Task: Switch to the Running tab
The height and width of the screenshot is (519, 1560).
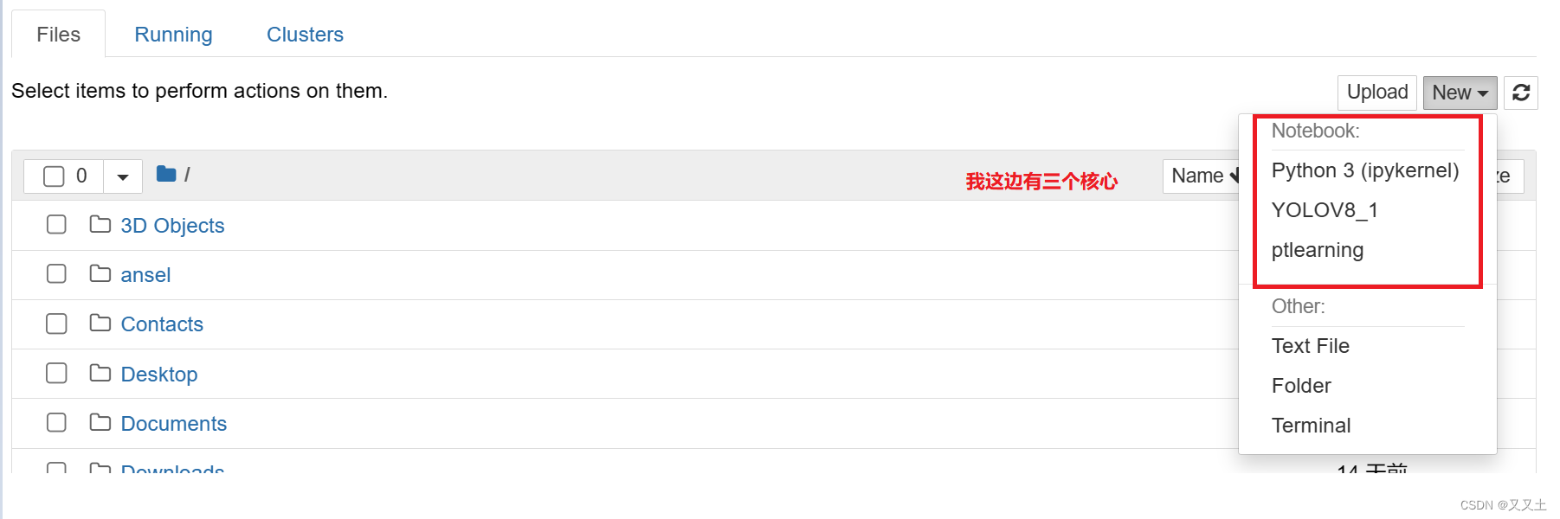Action: click(173, 34)
